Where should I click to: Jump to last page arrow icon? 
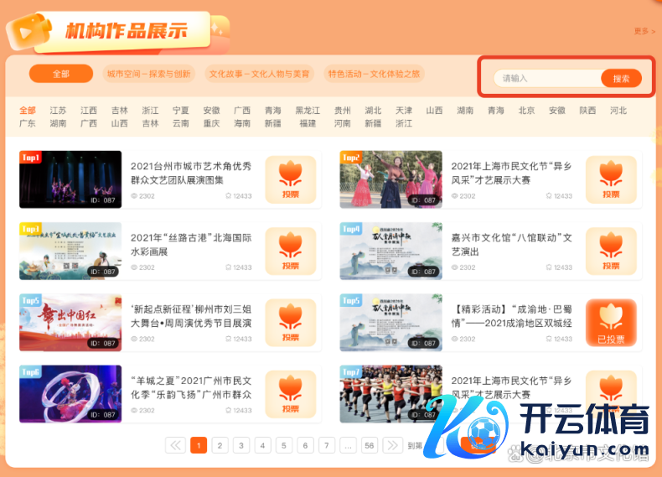click(x=392, y=445)
